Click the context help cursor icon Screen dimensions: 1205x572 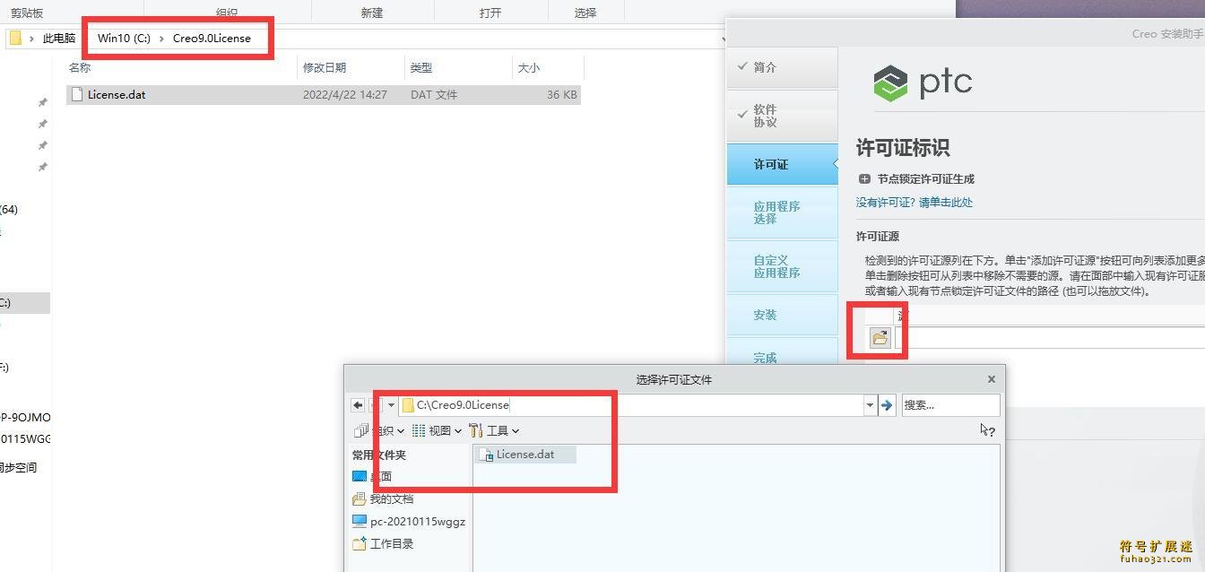pos(987,430)
